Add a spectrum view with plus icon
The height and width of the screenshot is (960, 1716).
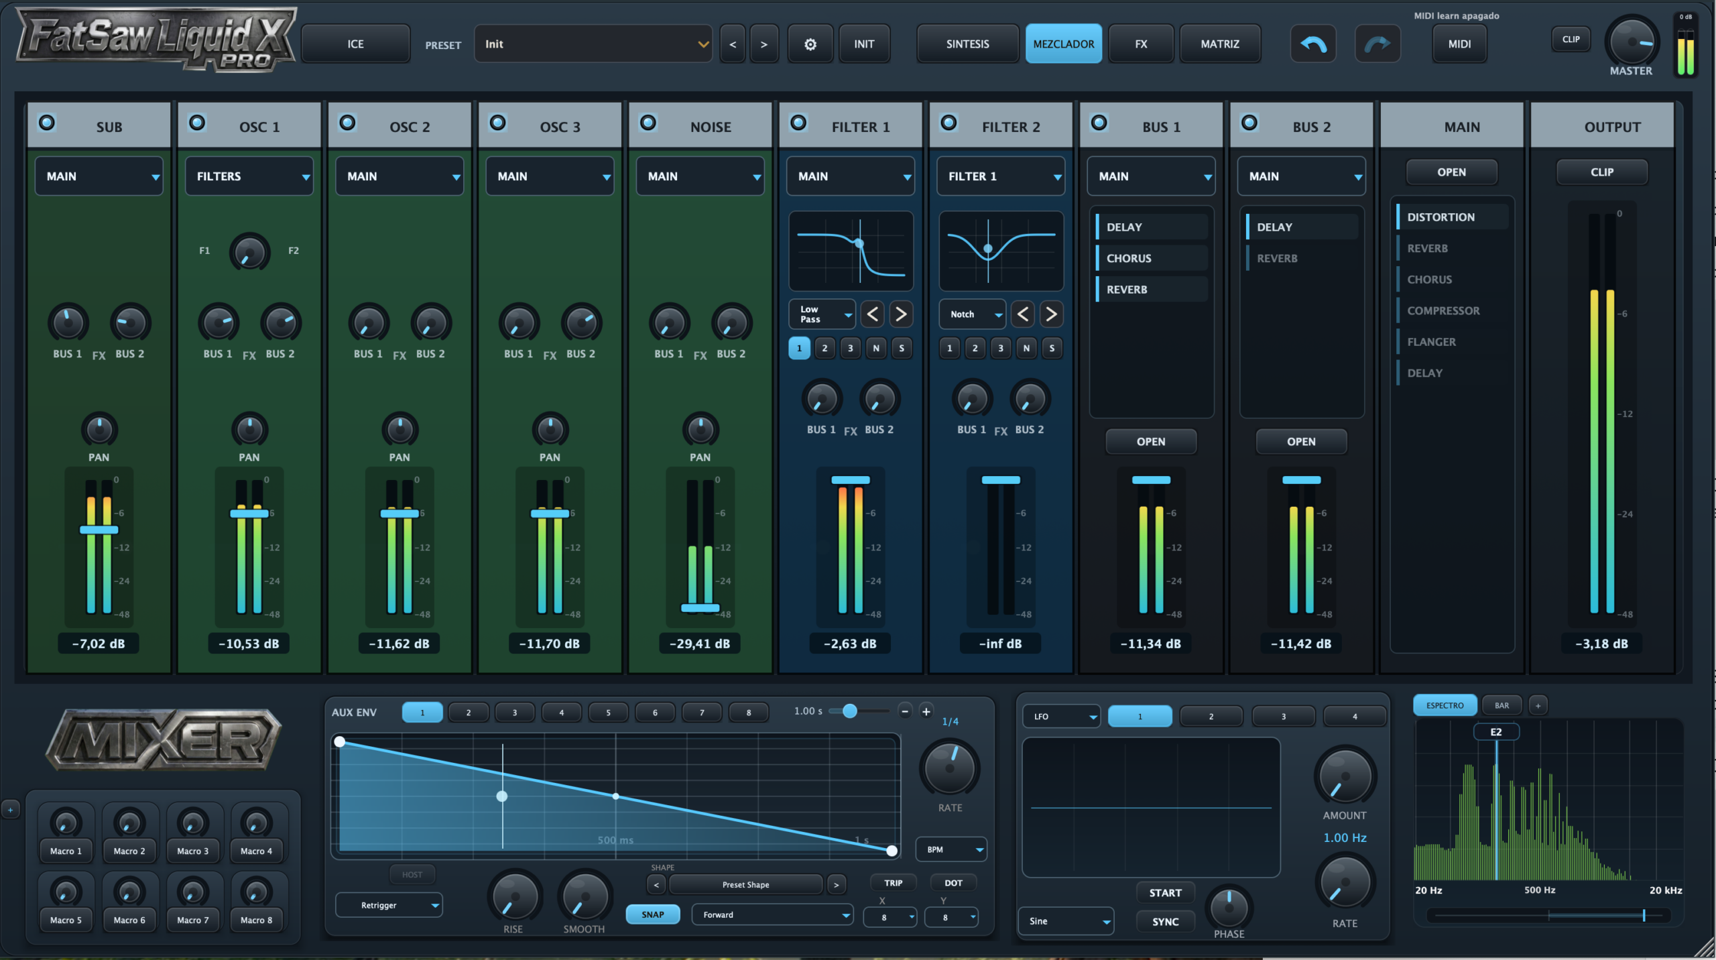pyautogui.click(x=1538, y=705)
